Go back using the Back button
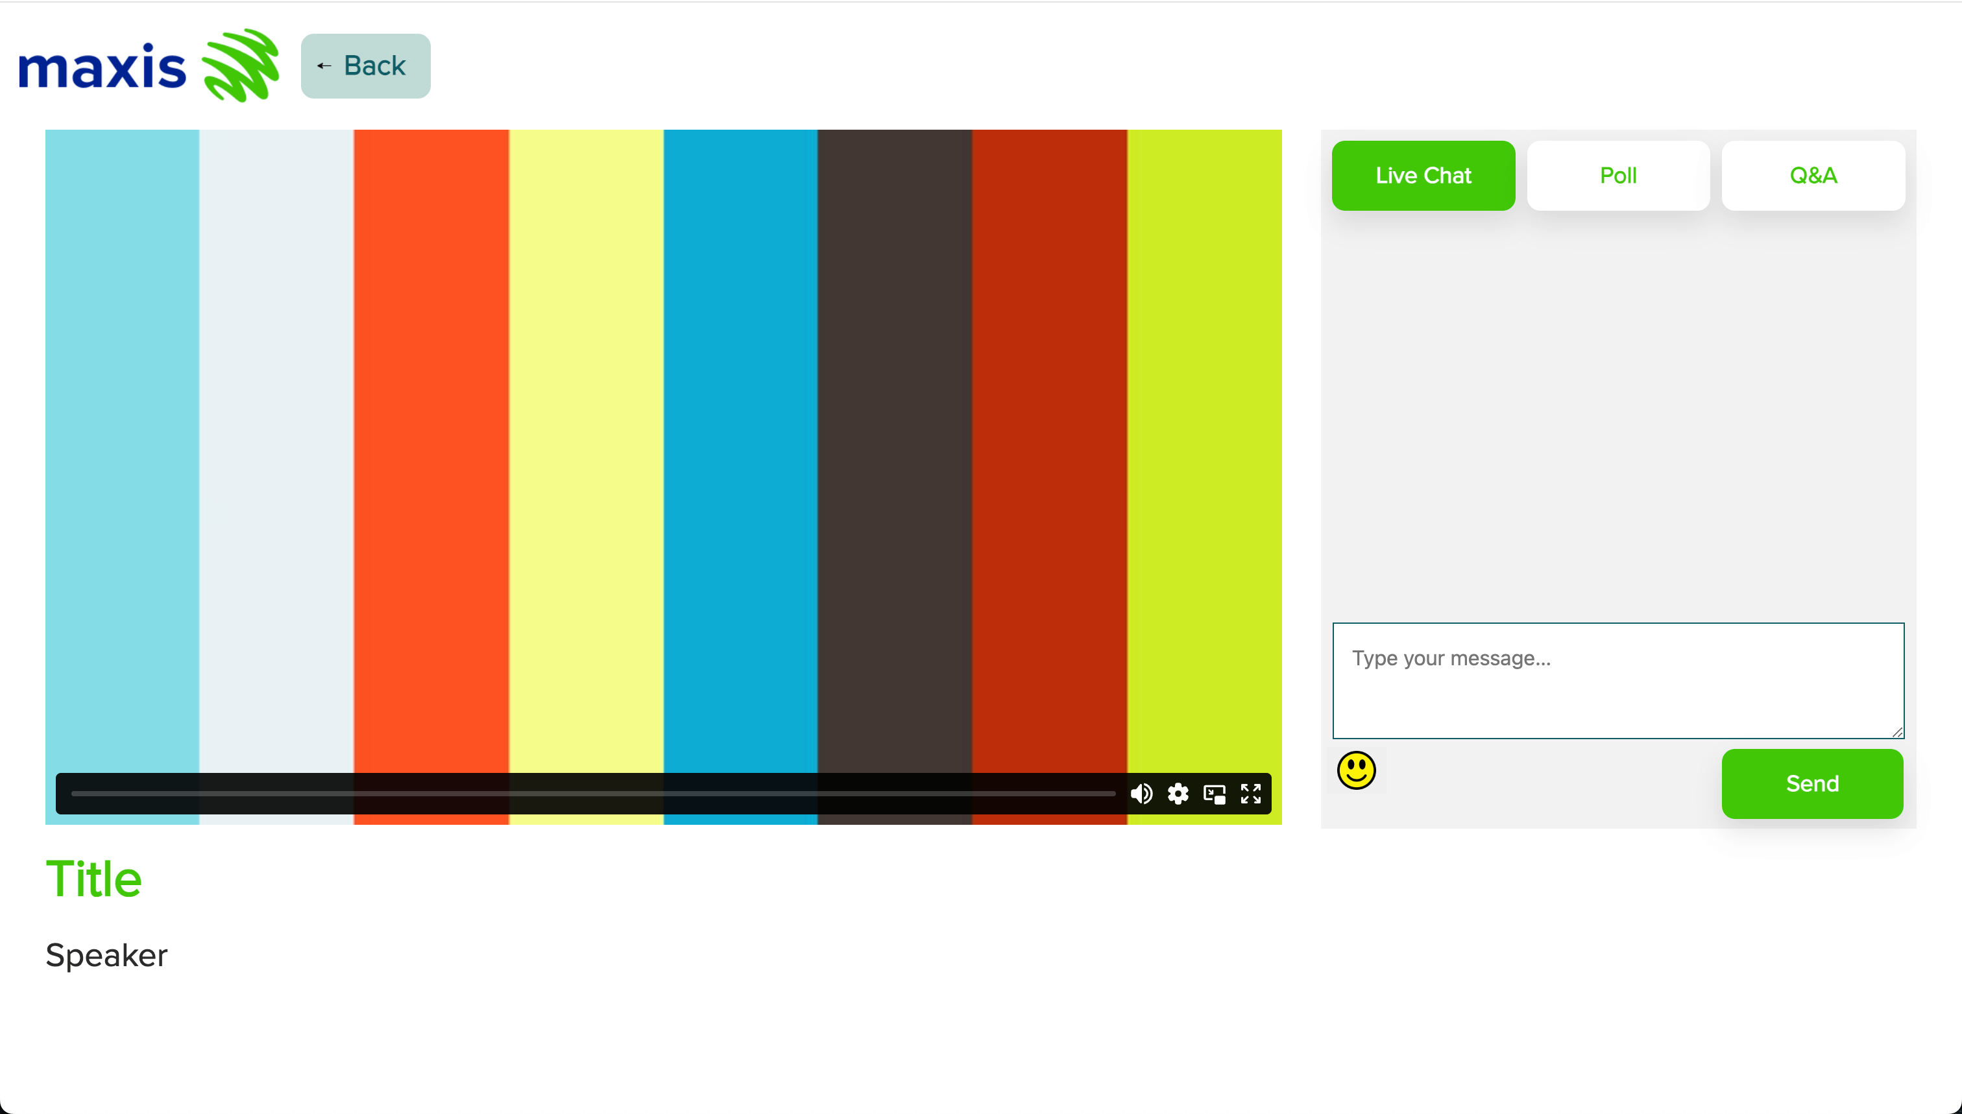 tap(365, 65)
